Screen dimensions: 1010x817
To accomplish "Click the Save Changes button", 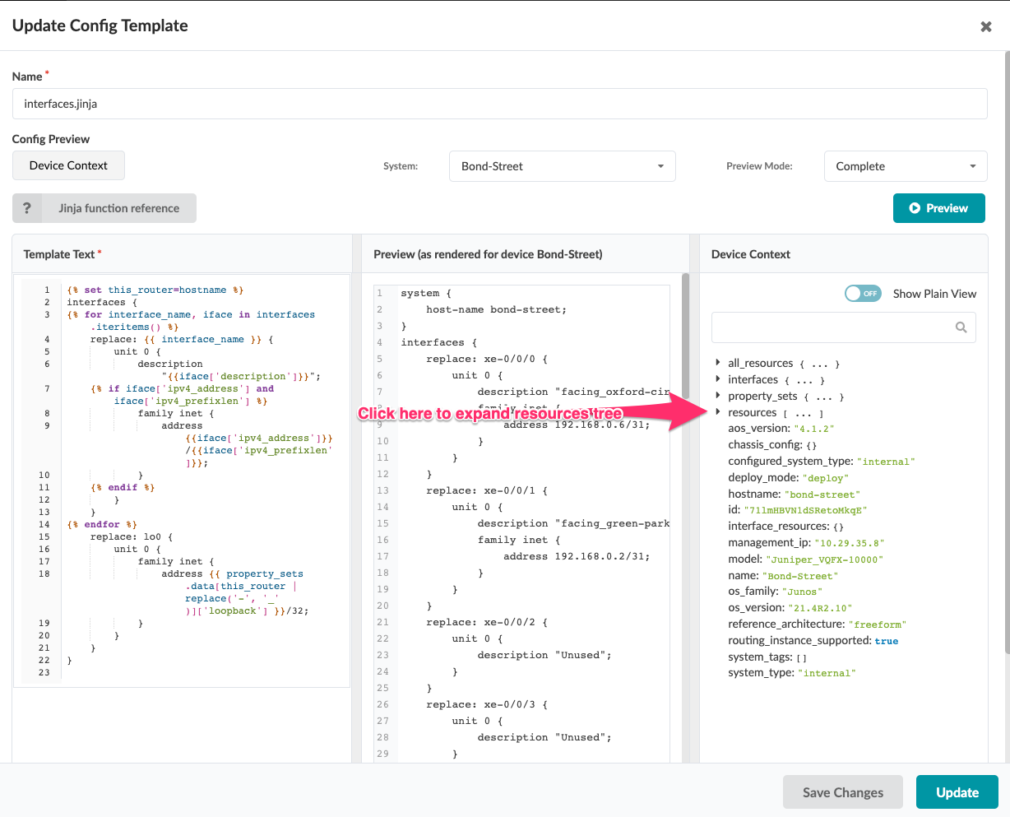I will (842, 792).
